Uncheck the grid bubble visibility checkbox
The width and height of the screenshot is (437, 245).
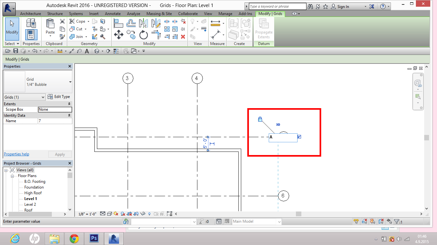[299, 137]
